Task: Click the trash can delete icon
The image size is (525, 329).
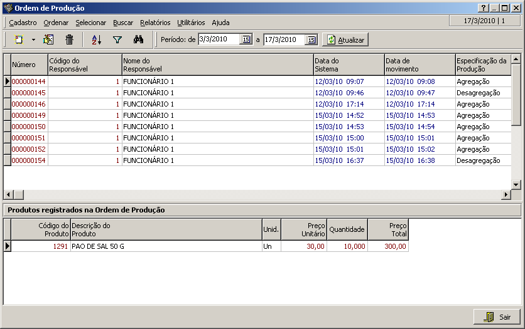Action: point(70,39)
